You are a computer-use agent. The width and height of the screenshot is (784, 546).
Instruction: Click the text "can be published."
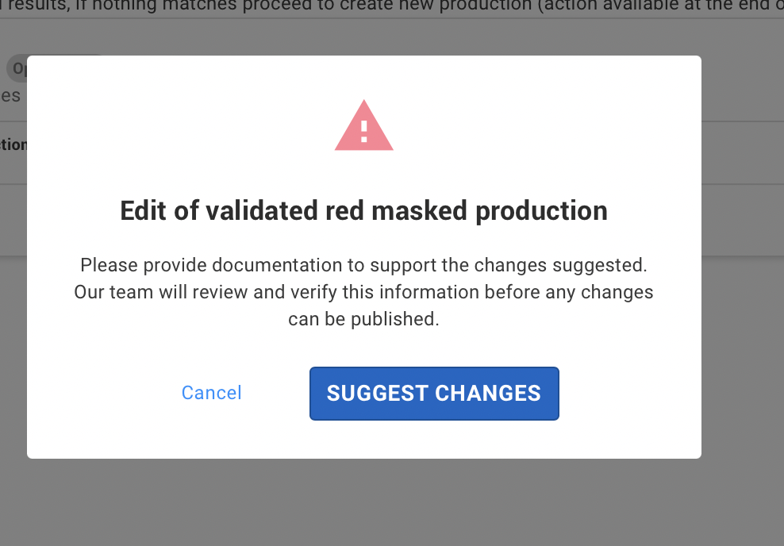364,319
